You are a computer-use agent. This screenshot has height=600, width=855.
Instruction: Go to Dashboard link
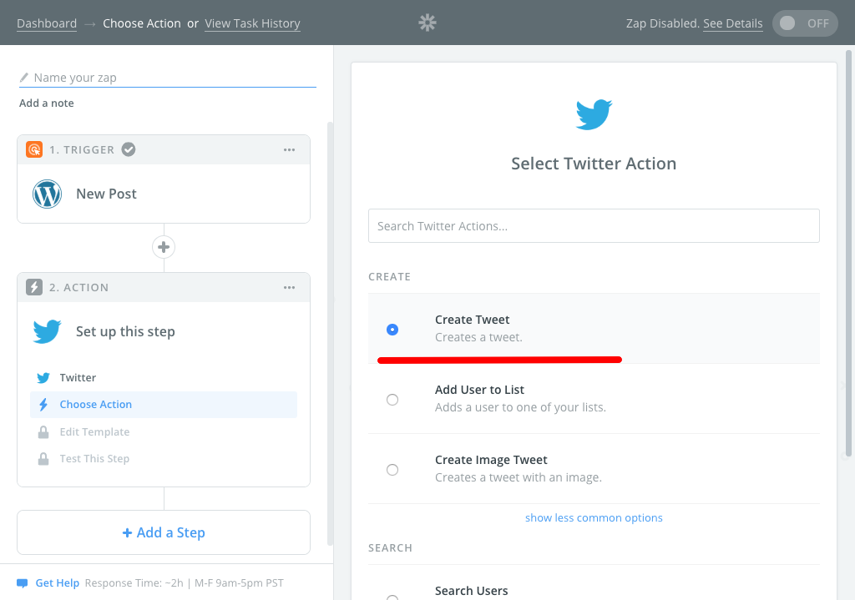click(x=47, y=23)
